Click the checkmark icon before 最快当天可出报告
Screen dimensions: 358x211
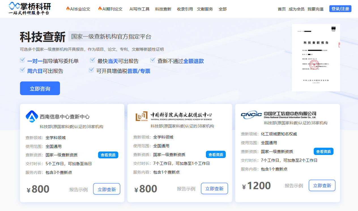[x=92, y=60]
